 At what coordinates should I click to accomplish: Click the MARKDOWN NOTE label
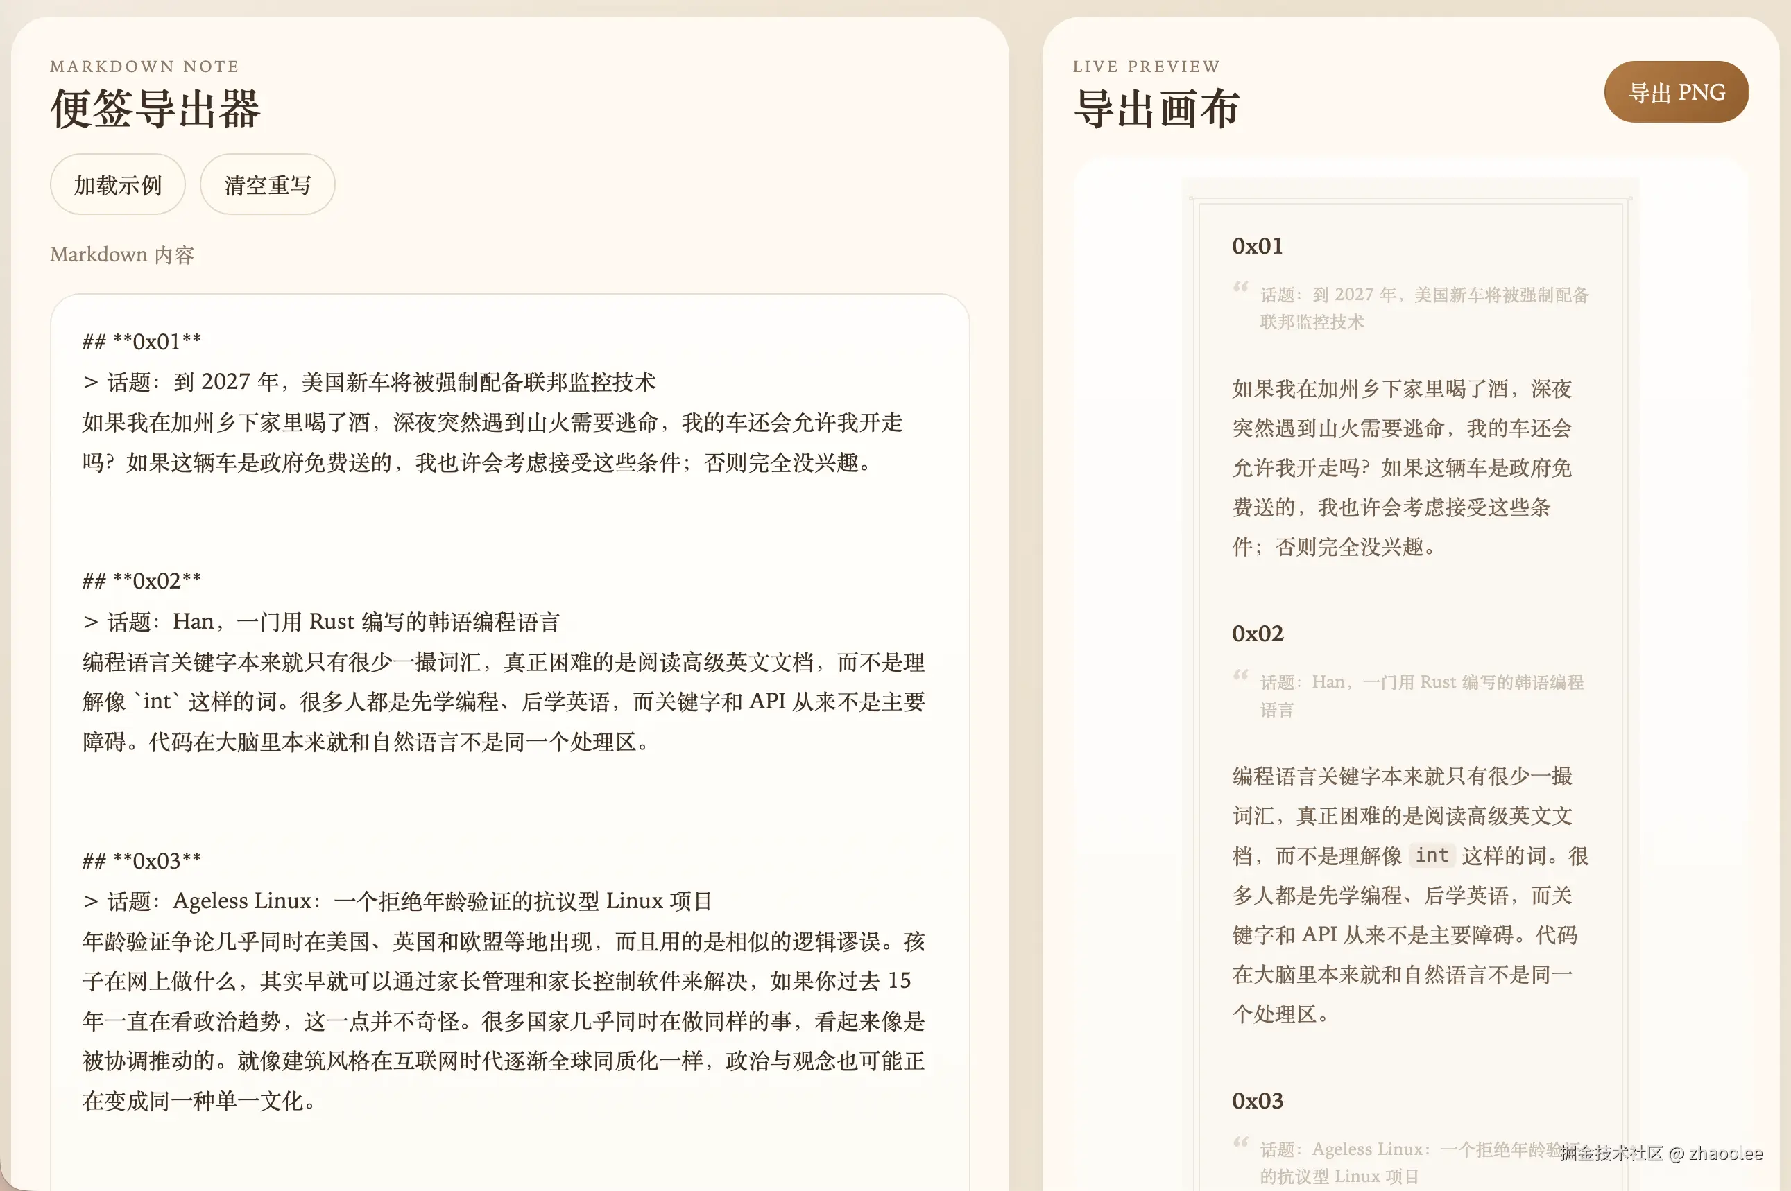coord(144,66)
